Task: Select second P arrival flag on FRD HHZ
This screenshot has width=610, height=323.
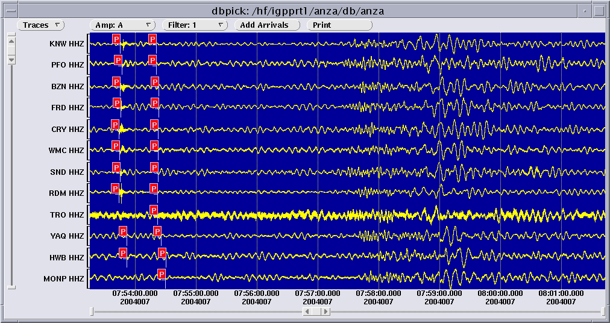Action: tap(155, 102)
